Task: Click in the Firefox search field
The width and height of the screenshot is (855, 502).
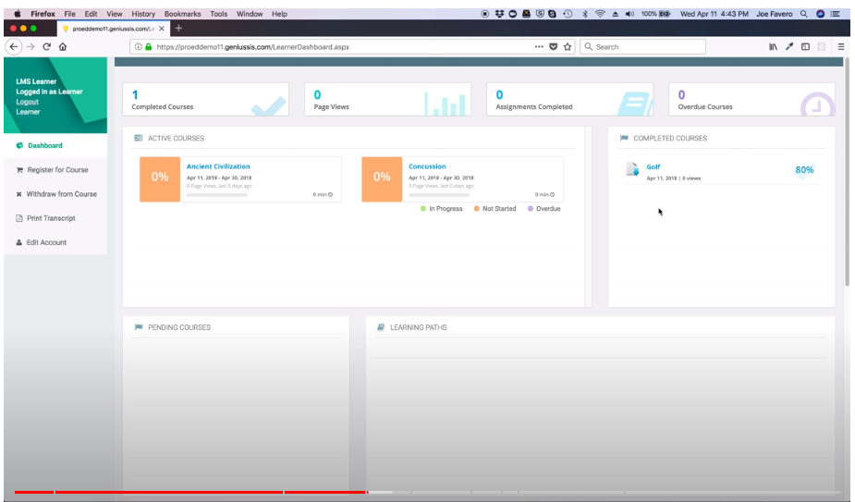Action: click(647, 46)
